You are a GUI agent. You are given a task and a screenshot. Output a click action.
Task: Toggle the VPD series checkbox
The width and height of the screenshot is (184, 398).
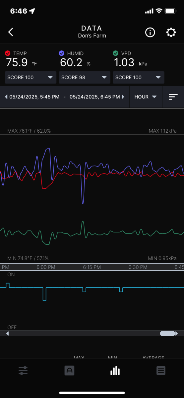tap(115, 53)
